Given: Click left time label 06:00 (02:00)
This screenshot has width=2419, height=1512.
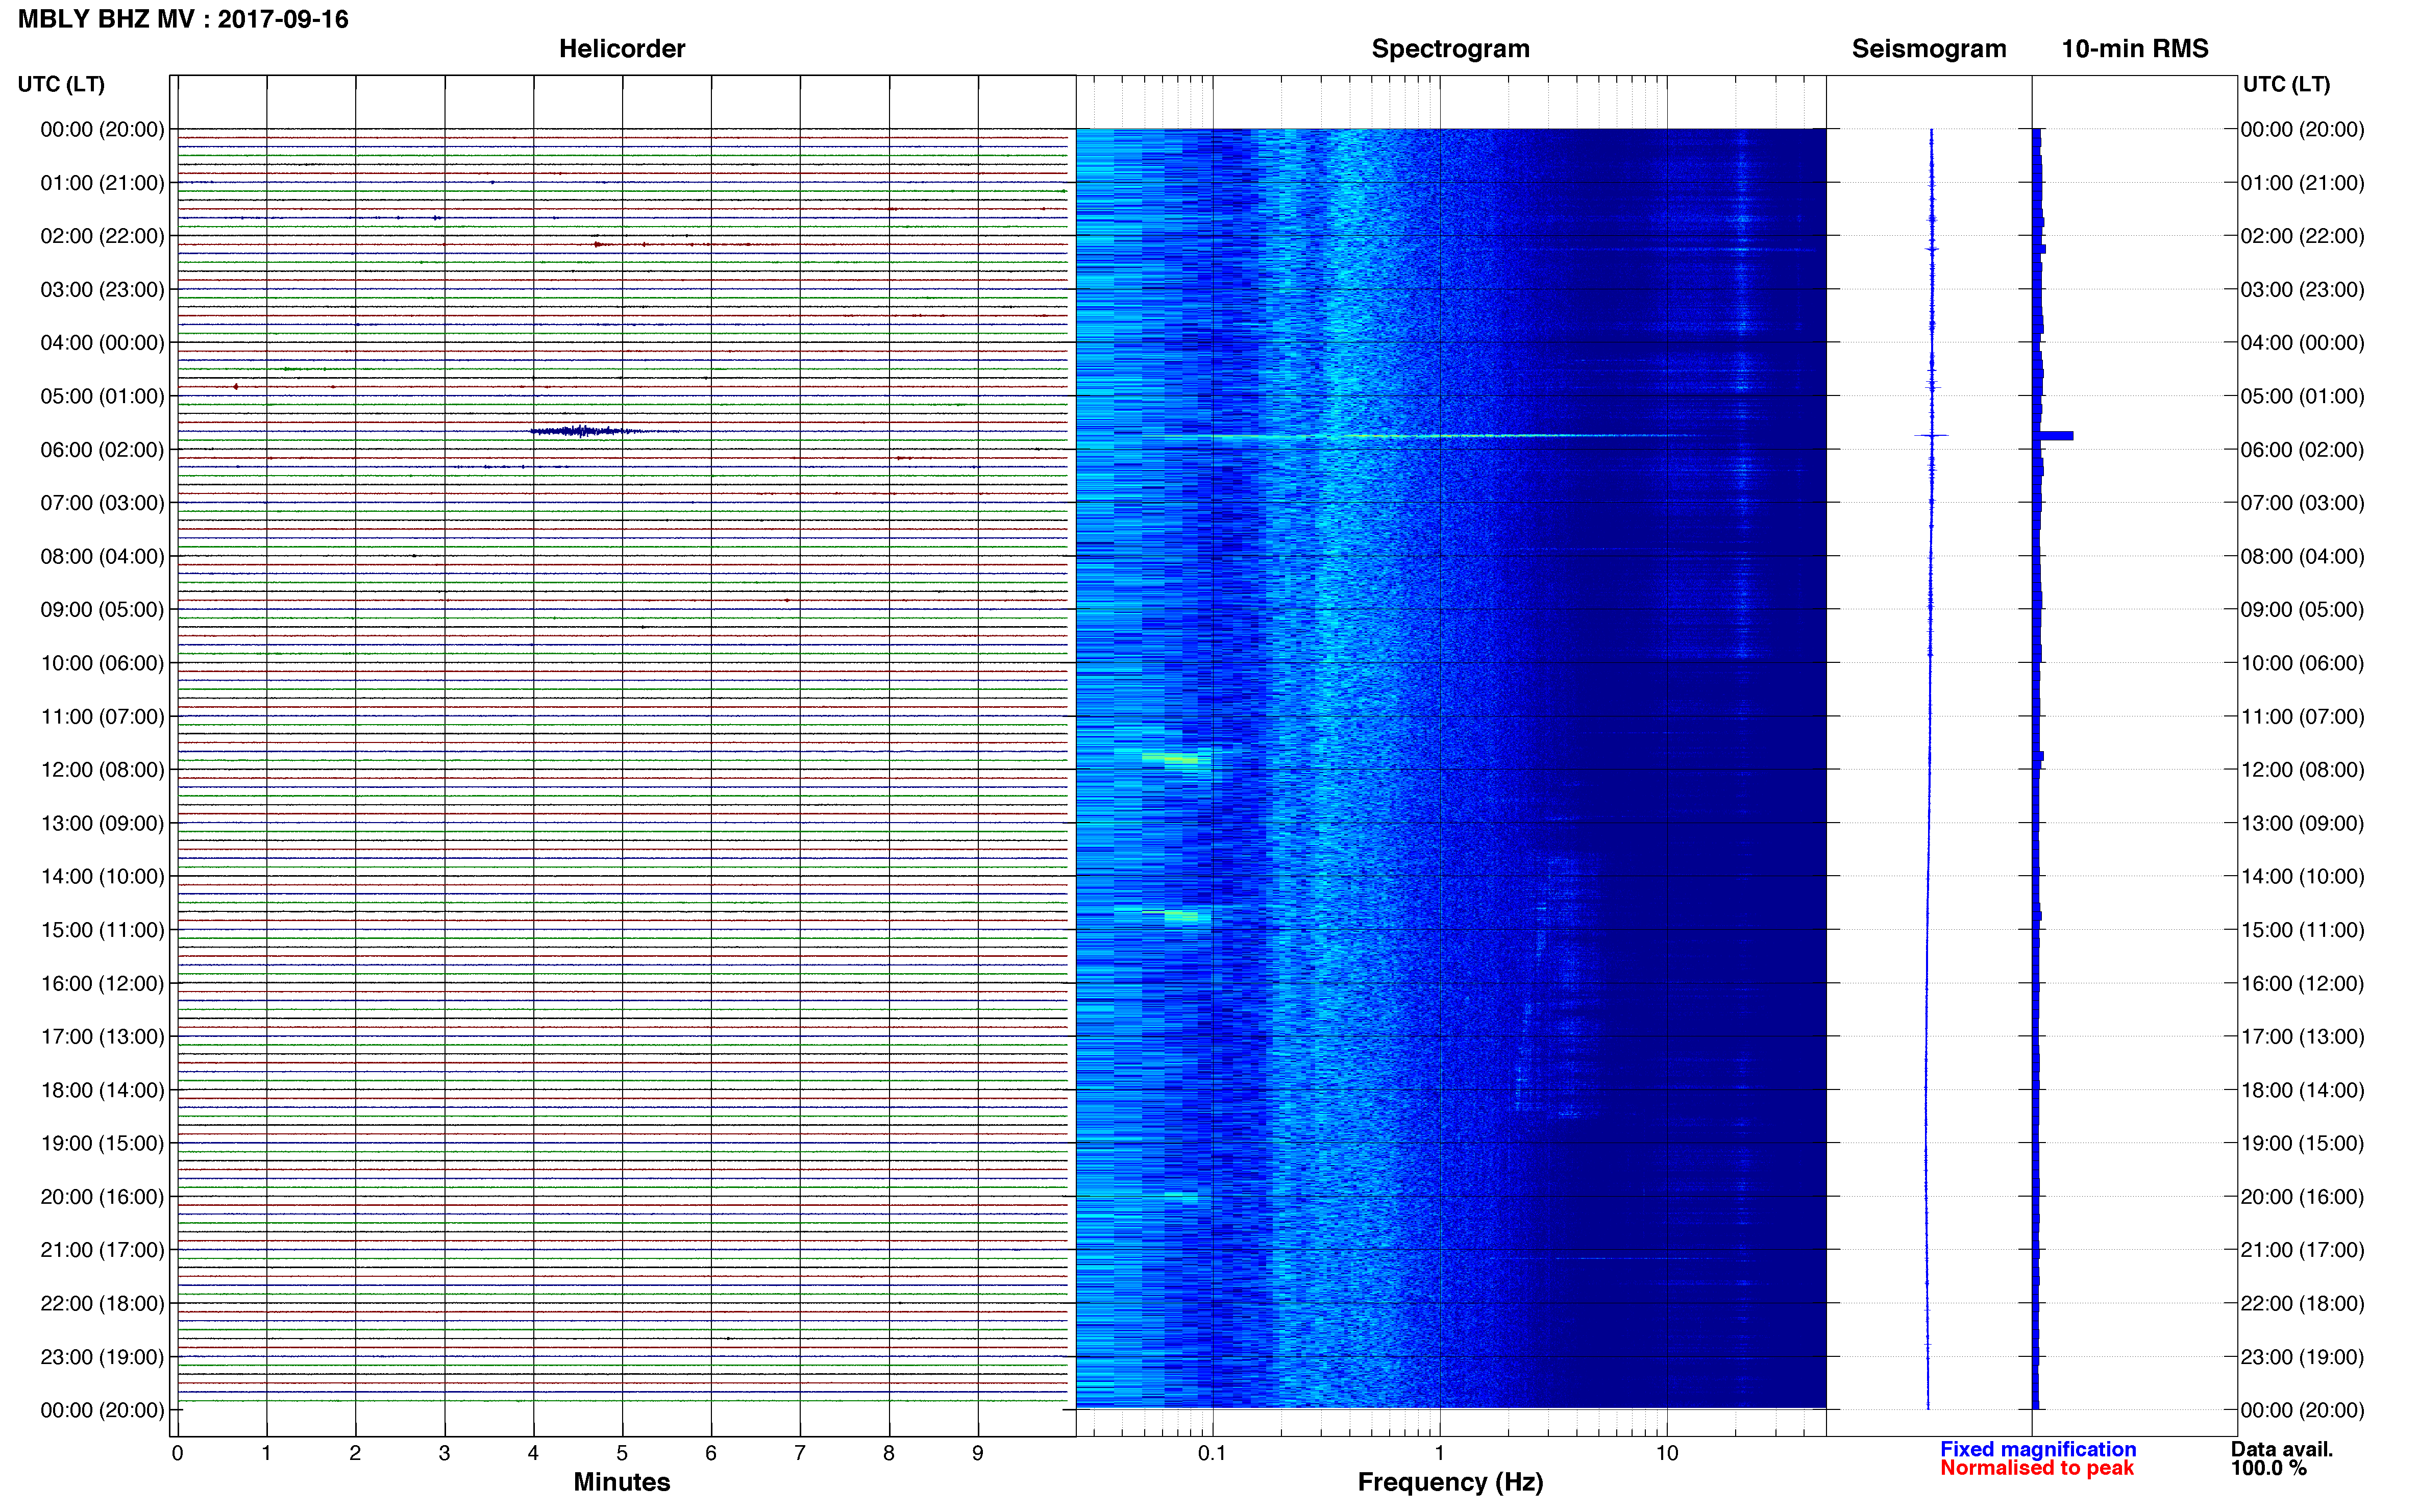Looking at the screenshot, I should coord(102,450).
